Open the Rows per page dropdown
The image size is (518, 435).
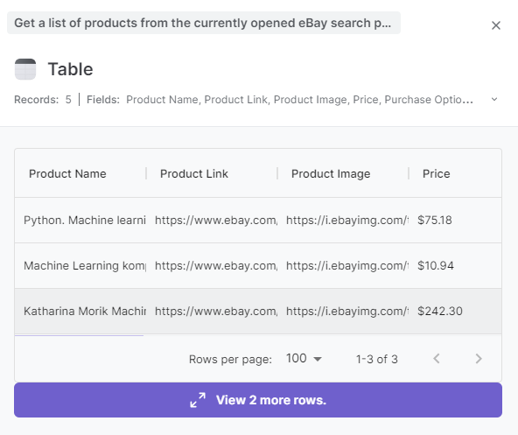tap(304, 359)
